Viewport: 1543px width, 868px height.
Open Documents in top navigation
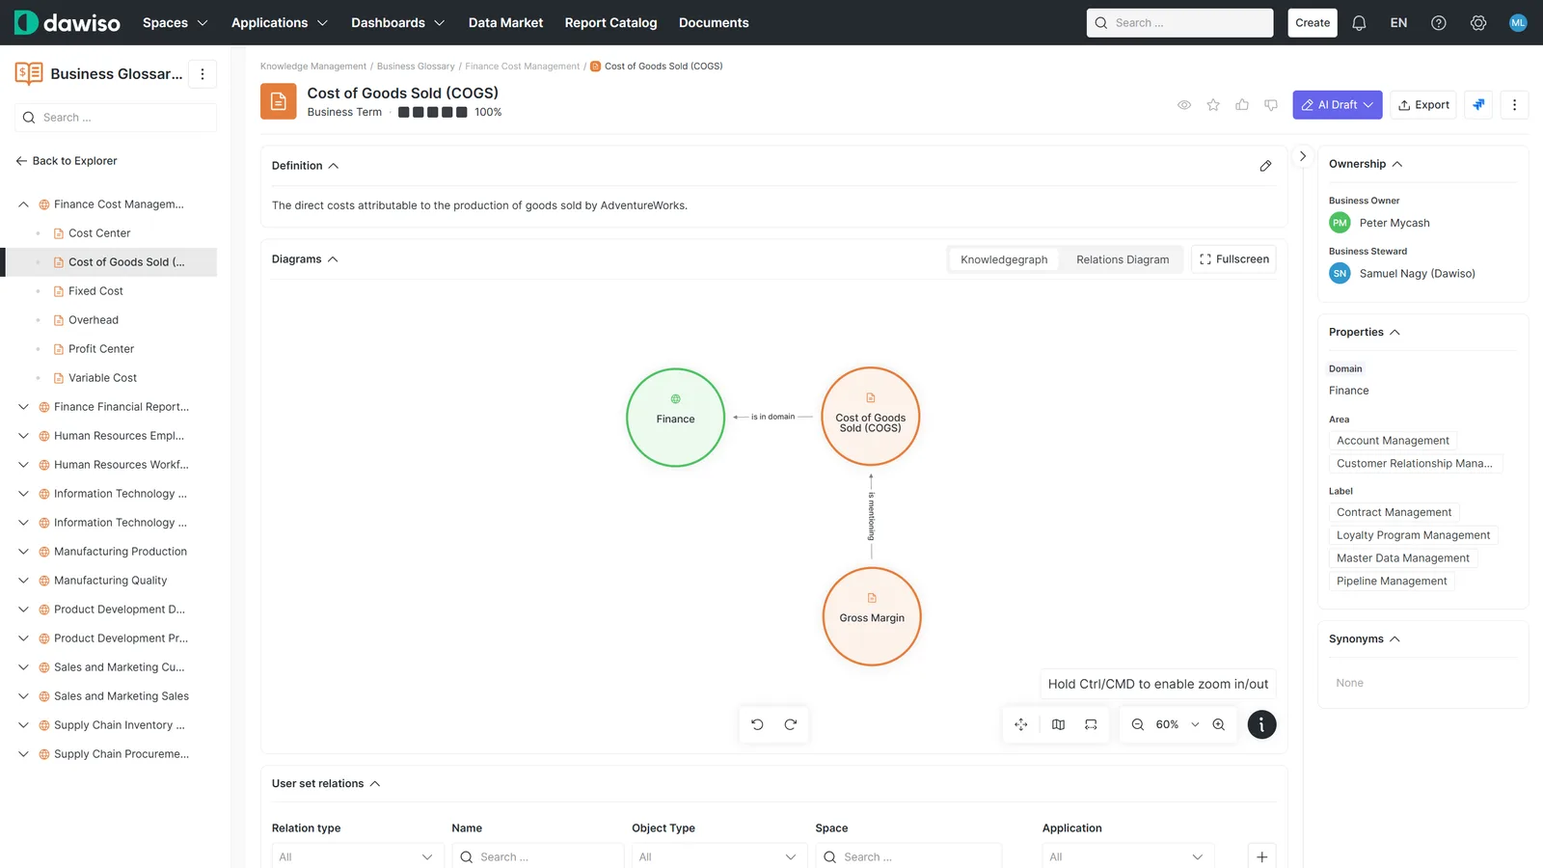(x=714, y=23)
